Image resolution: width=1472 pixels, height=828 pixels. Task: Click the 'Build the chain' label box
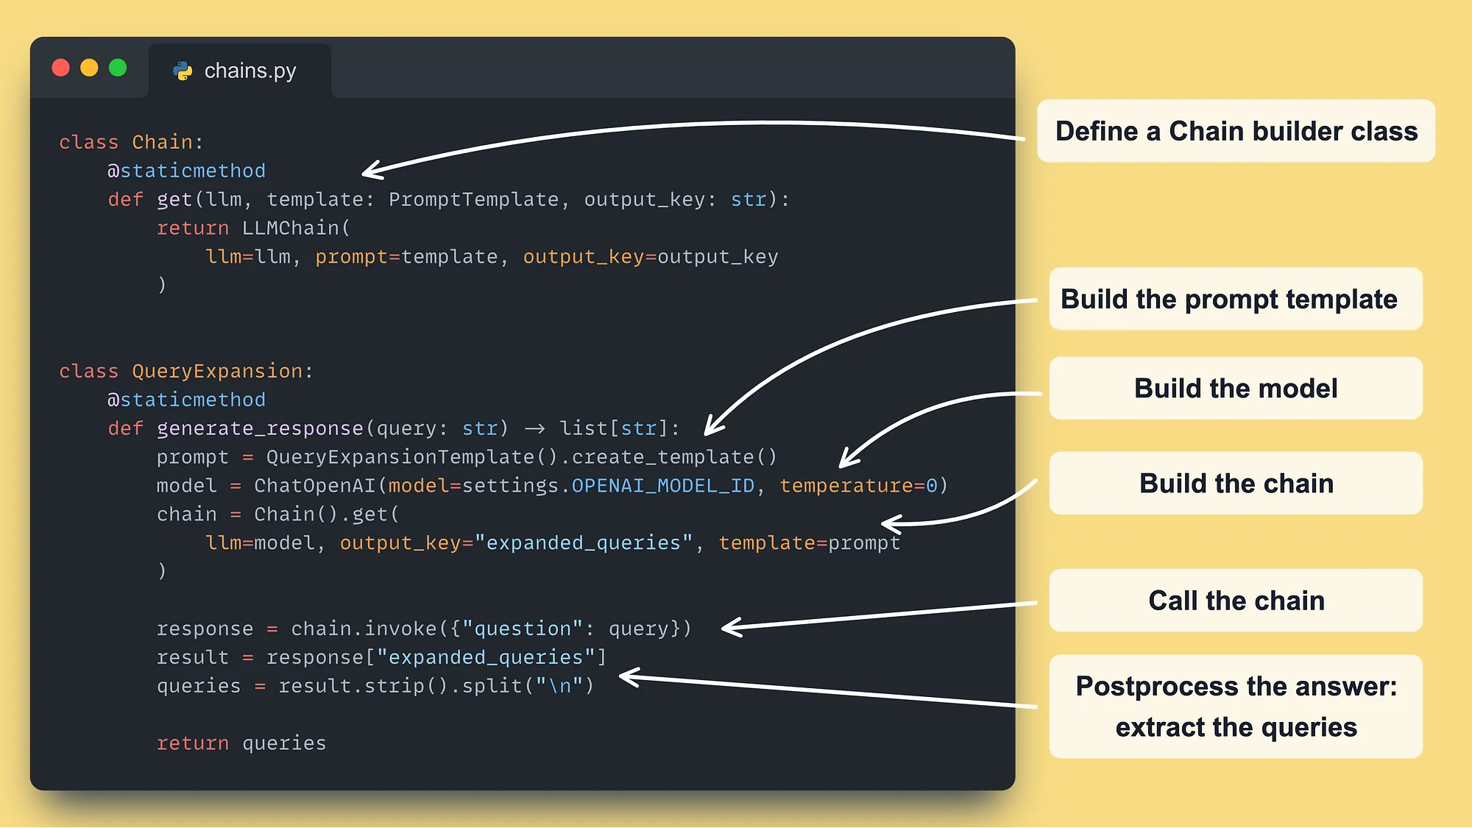1236,483
